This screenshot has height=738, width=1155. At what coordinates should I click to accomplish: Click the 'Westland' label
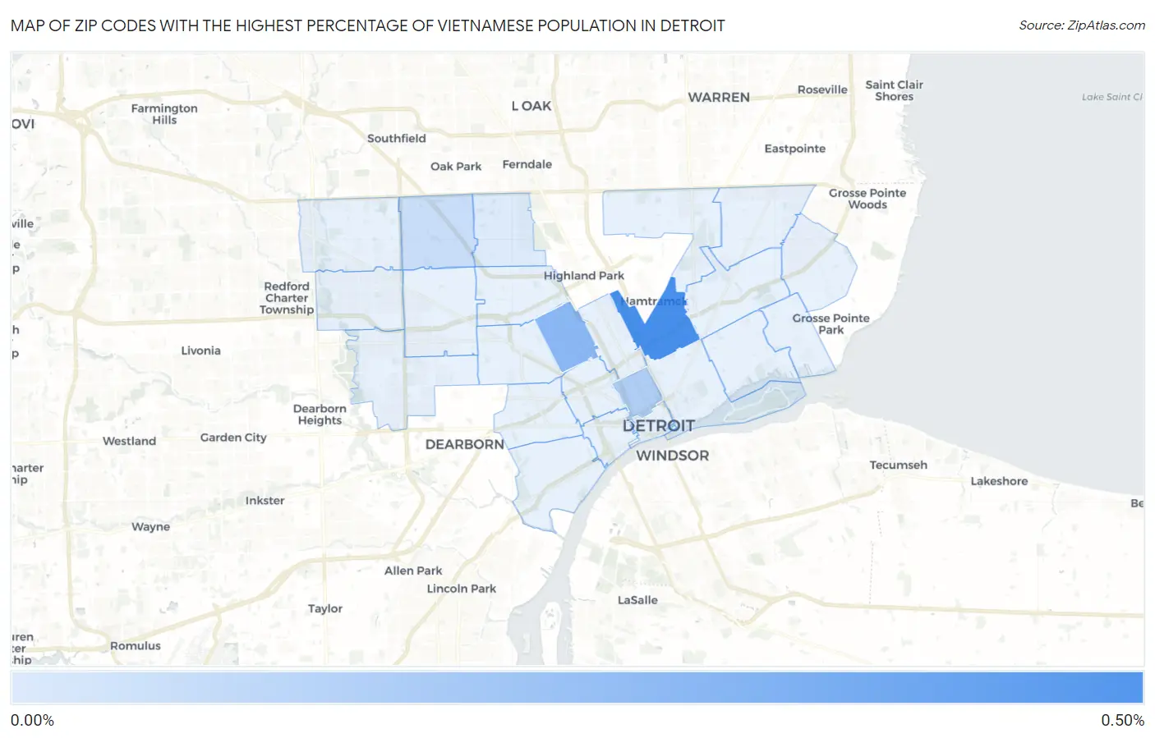pyautogui.click(x=129, y=441)
